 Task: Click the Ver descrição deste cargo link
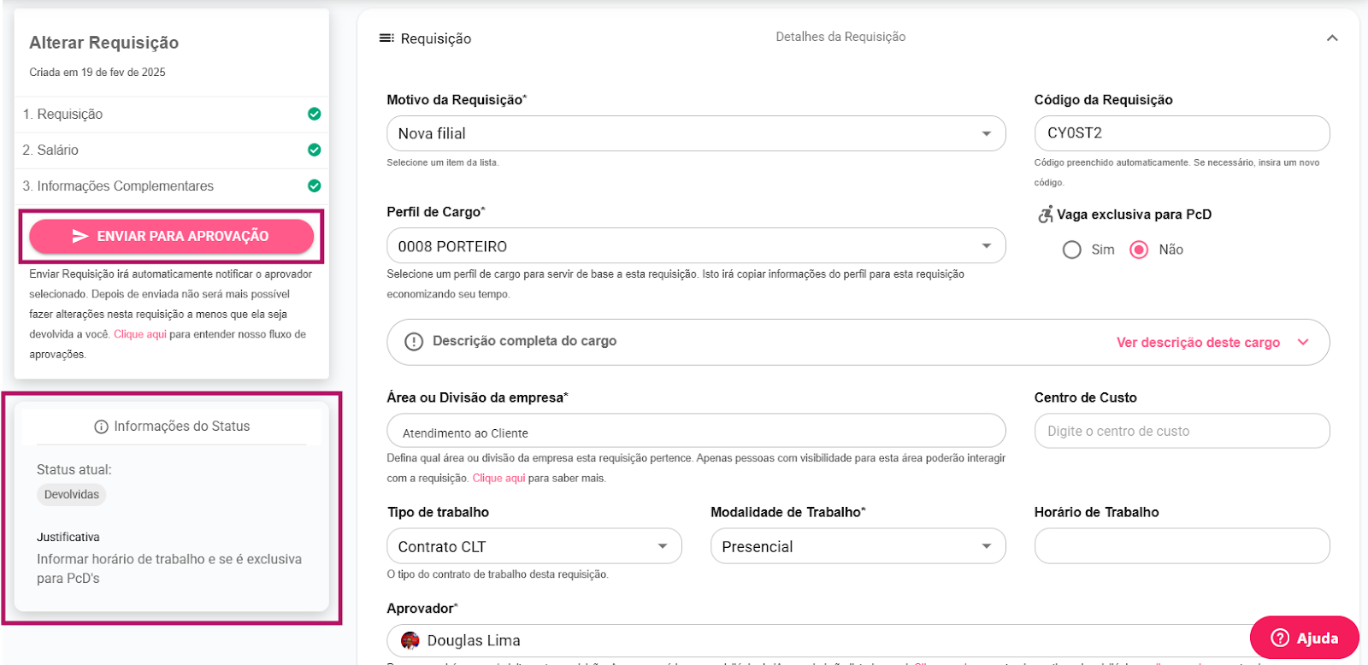(x=1198, y=342)
